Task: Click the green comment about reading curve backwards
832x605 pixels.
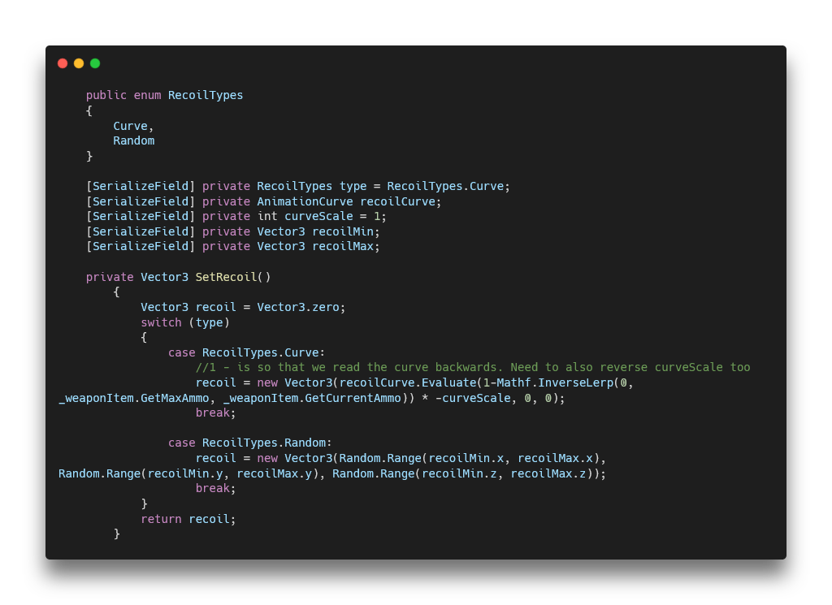Action: 472,367
